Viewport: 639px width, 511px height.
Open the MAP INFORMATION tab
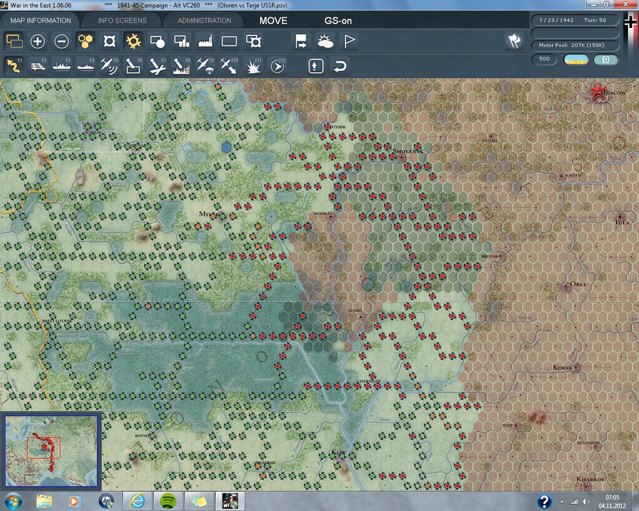coord(40,20)
